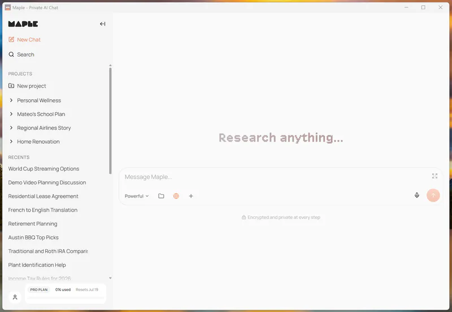Click the sidebar scroll down arrow
Viewport: 452px width, 312px height.
click(110, 278)
